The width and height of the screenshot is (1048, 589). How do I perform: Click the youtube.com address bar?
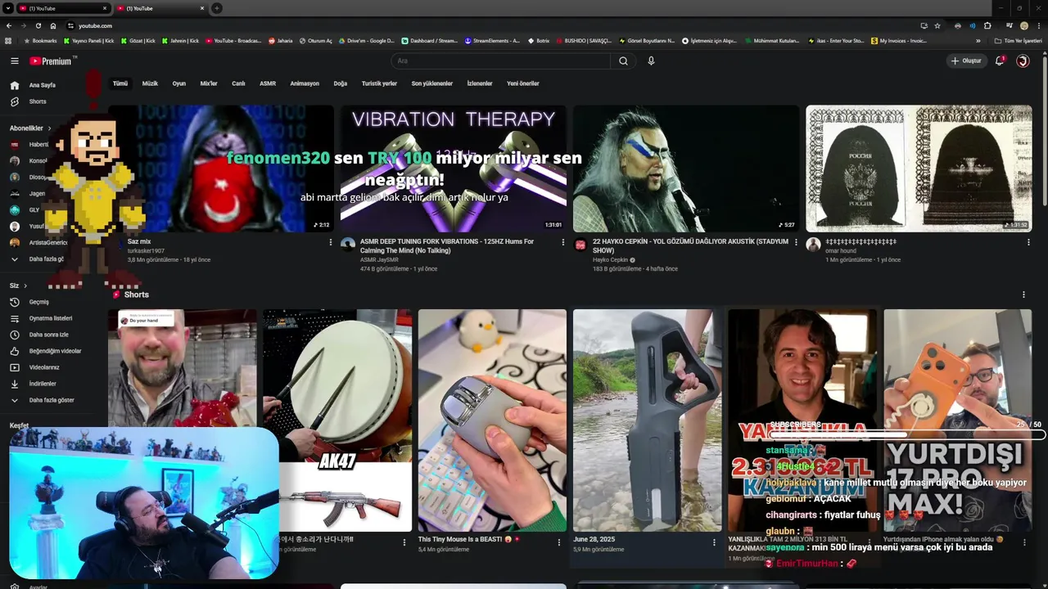click(x=491, y=25)
